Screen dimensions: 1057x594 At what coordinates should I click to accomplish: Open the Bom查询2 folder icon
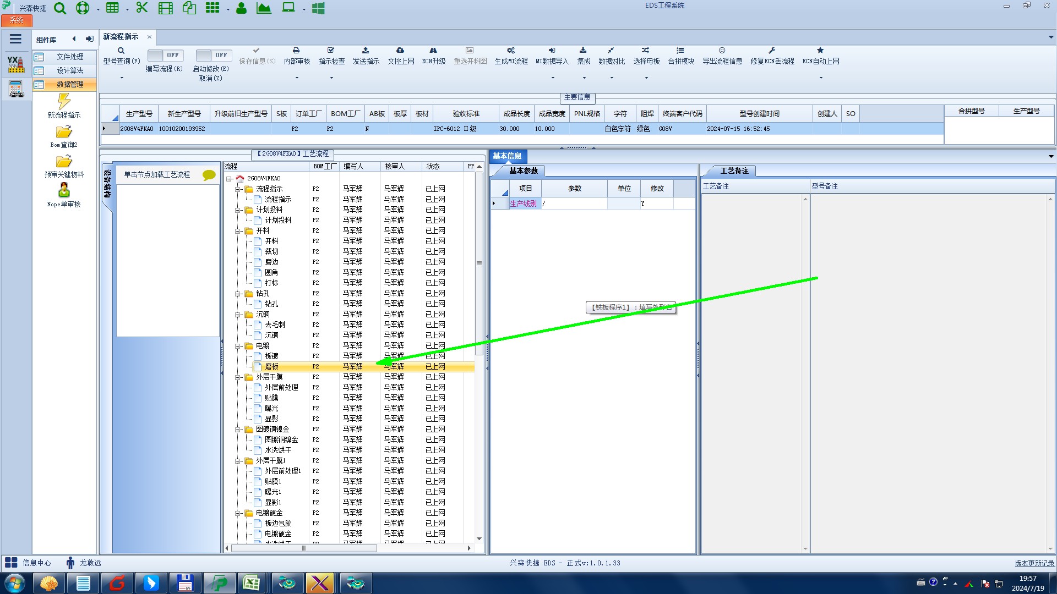pyautogui.click(x=64, y=132)
